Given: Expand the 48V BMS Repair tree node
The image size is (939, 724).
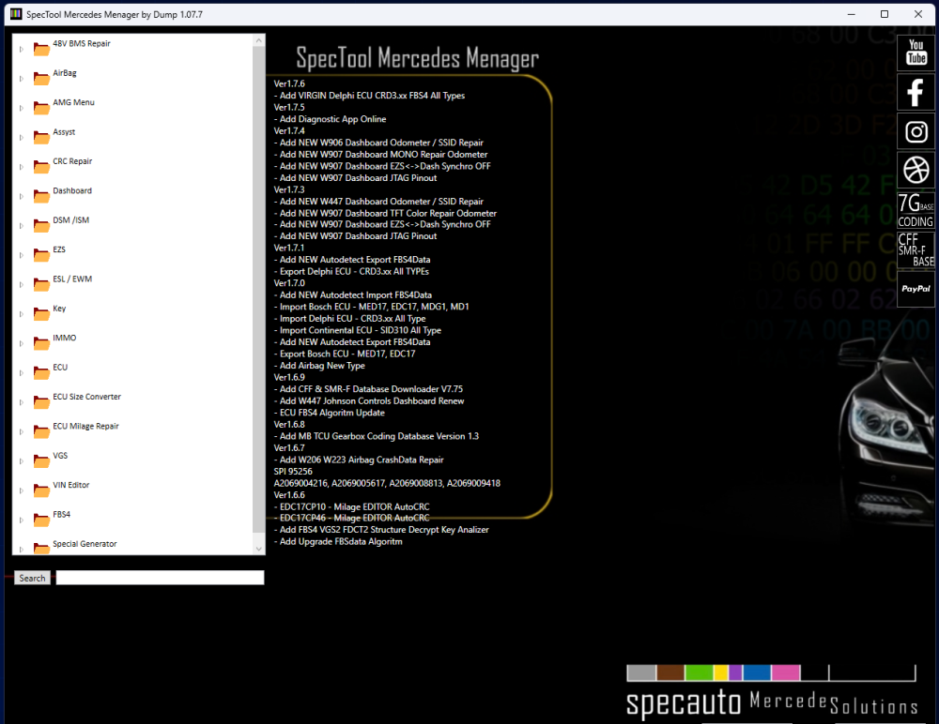Looking at the screenshot, I should tap(21, 49).
